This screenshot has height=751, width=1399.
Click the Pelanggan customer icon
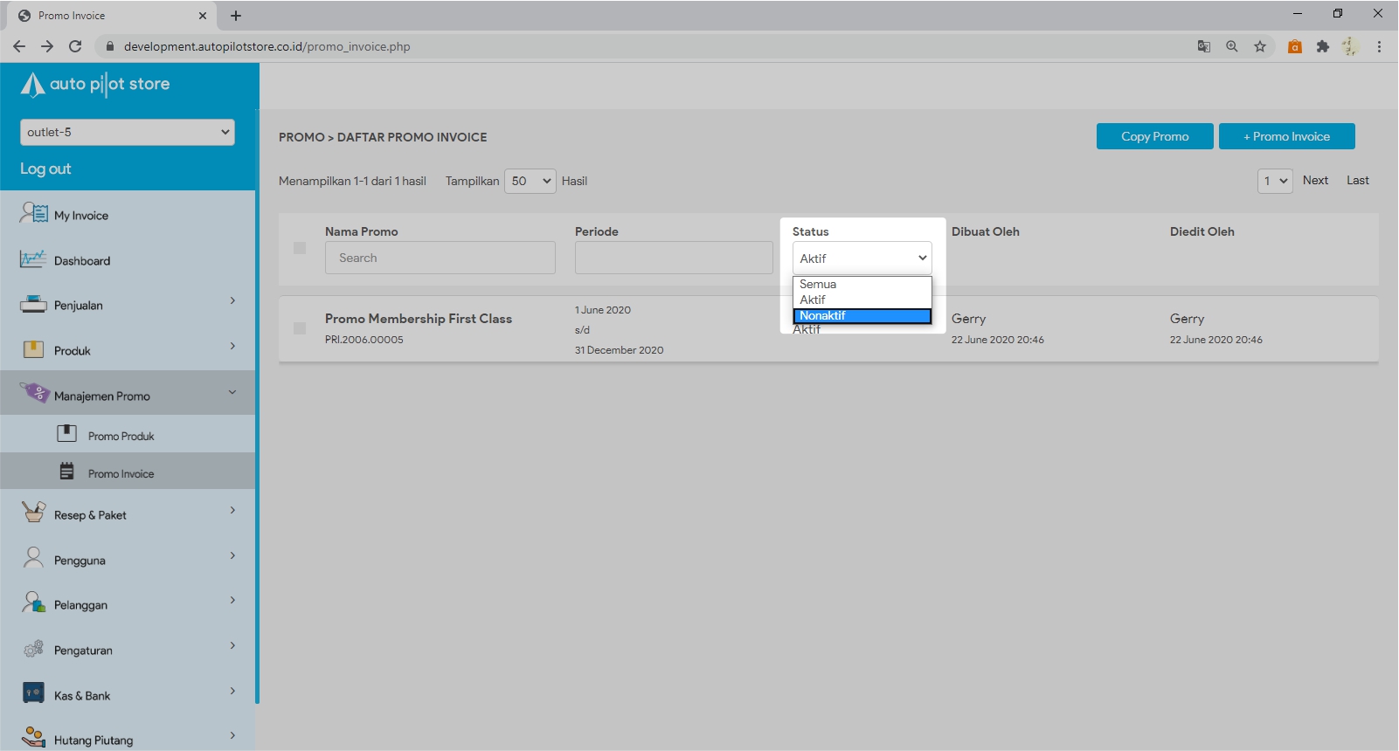click(x=33, y=603)
